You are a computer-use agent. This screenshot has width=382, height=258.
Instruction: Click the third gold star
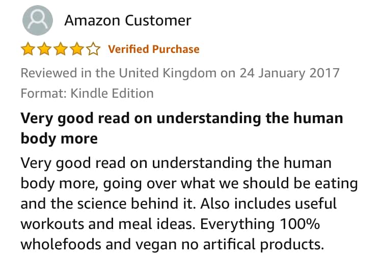pos(61,49)
